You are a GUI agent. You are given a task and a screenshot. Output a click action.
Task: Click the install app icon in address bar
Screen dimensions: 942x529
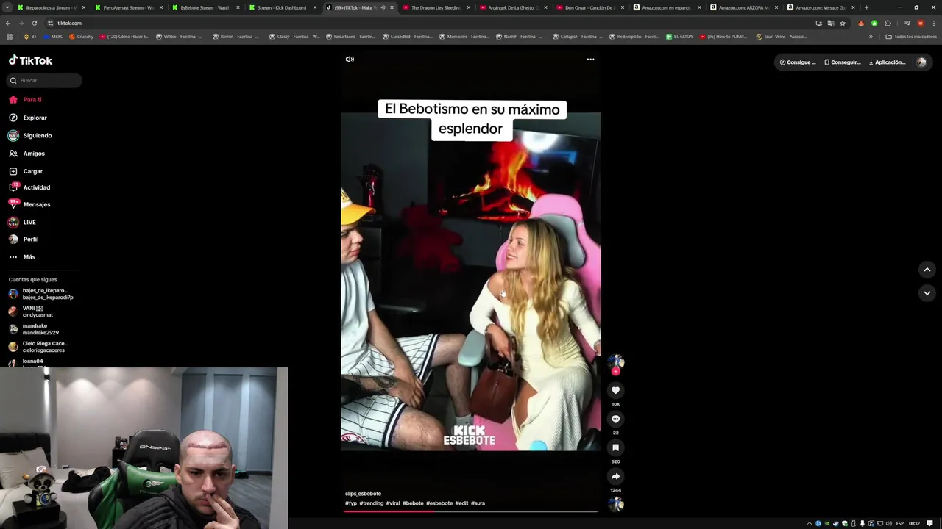click(819, 23)
